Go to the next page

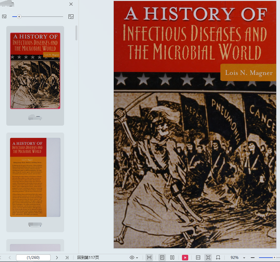pyautogui.click(x=57, y=258)
